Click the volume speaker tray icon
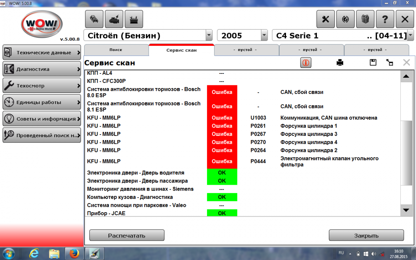Viewport: 416px width, 260px height. (x=374, y=253)
